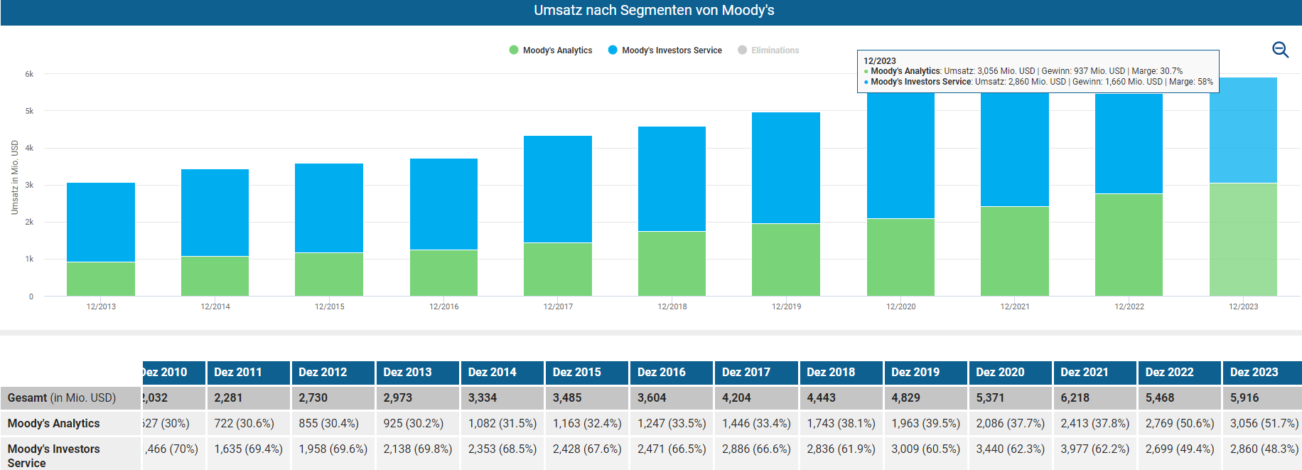Click the cell 3,056 (51.7%)
Viewport: 1302px width, 470px height.
(x=1264, y=424)
